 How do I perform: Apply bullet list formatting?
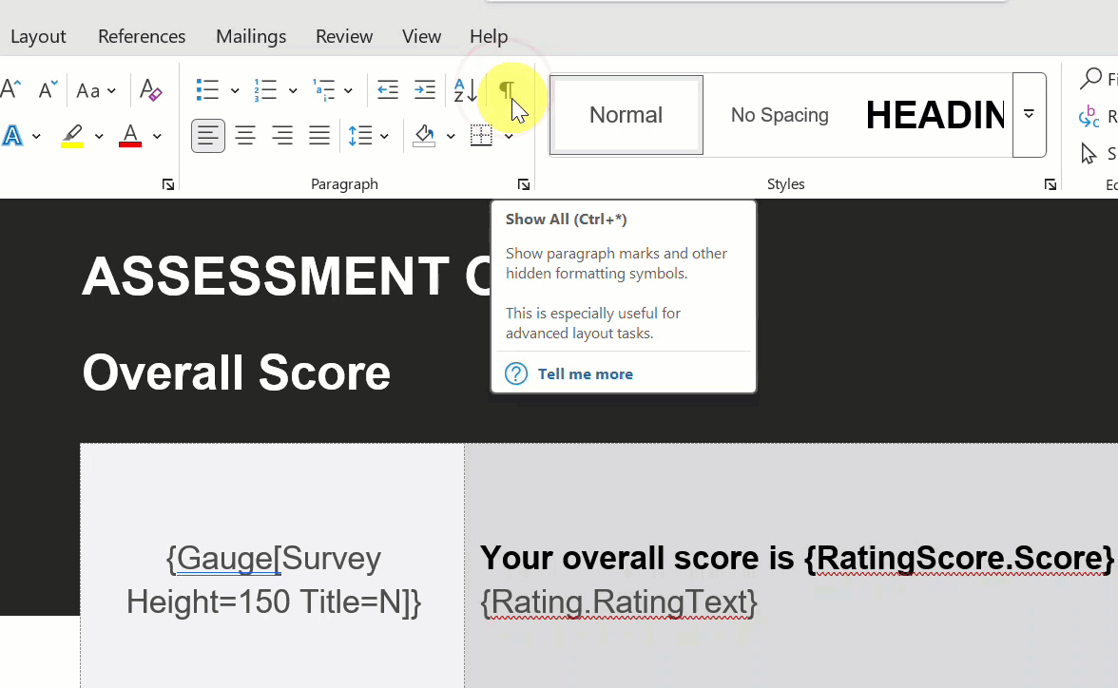tap(207, 91)
